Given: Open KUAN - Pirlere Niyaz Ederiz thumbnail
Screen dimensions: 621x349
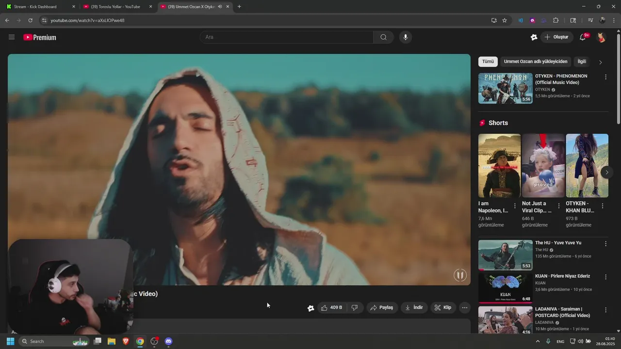Looking at the screenshot, I should [x=505, y=288].
